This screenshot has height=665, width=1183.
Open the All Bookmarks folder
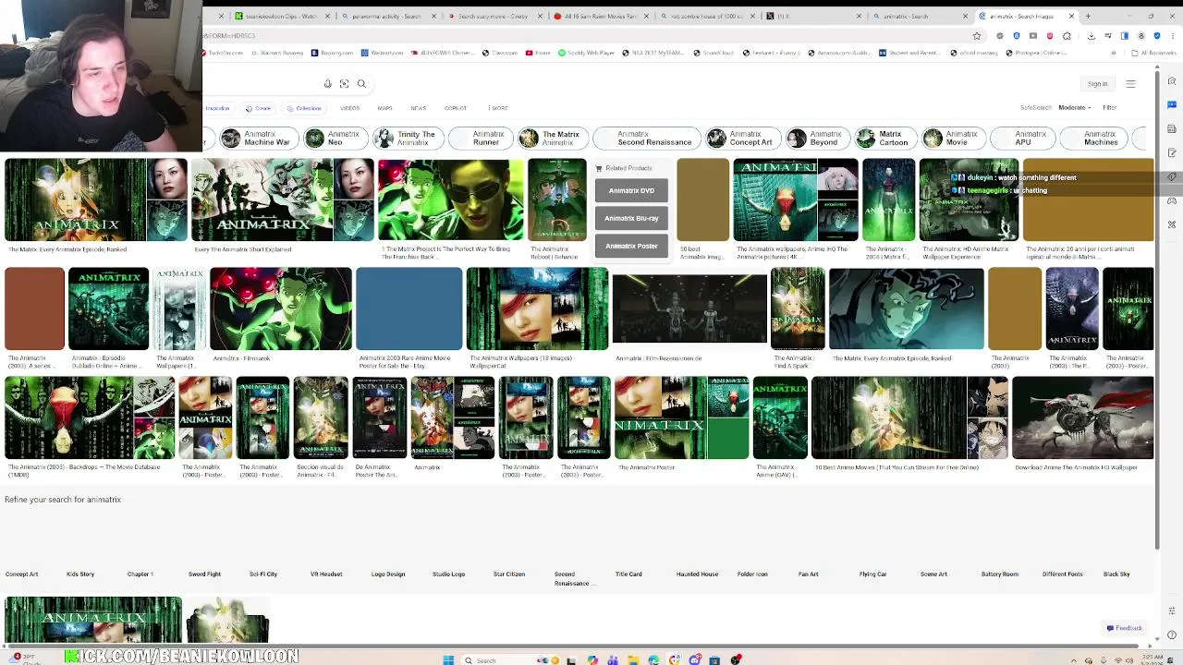[x=1153, y=53]
